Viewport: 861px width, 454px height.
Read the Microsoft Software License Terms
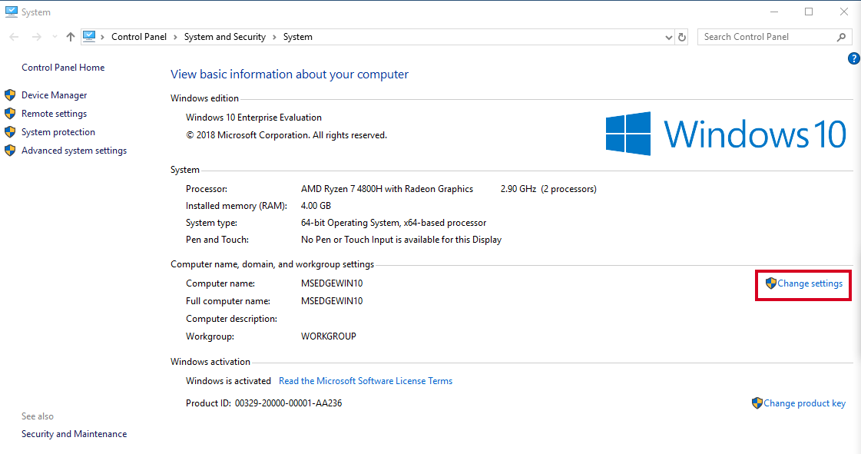(366, 380)
